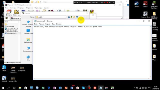The width and height of the screenshot is (160, 90).
Task: Click the help icon in Explorer window
Action: 128,5
